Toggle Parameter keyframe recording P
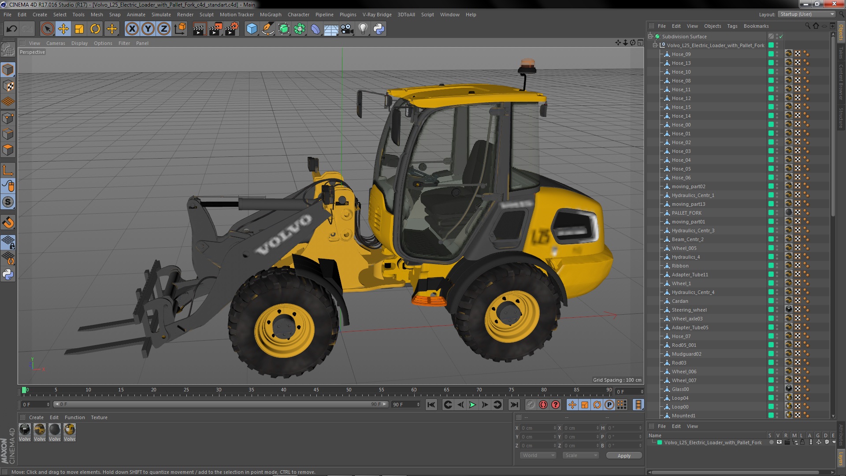 609,405
